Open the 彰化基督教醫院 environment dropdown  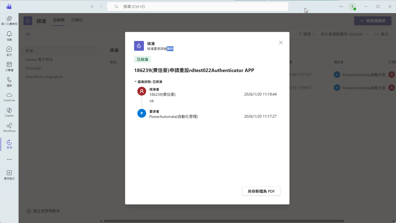click(345, 34)
